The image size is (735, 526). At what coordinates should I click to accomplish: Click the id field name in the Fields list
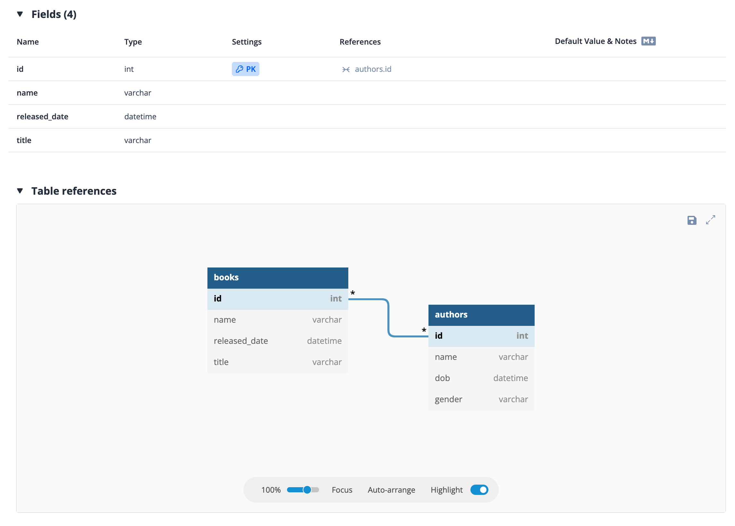tap(20, 69)
